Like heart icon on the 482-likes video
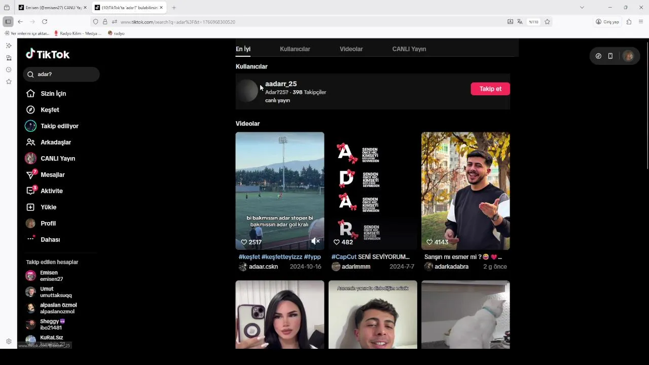This screenshot has height=365, width=649. [x=337, y=242]
